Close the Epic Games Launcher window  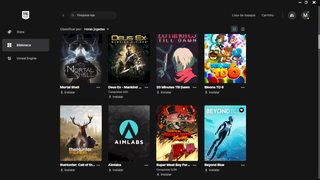point(314,2)
